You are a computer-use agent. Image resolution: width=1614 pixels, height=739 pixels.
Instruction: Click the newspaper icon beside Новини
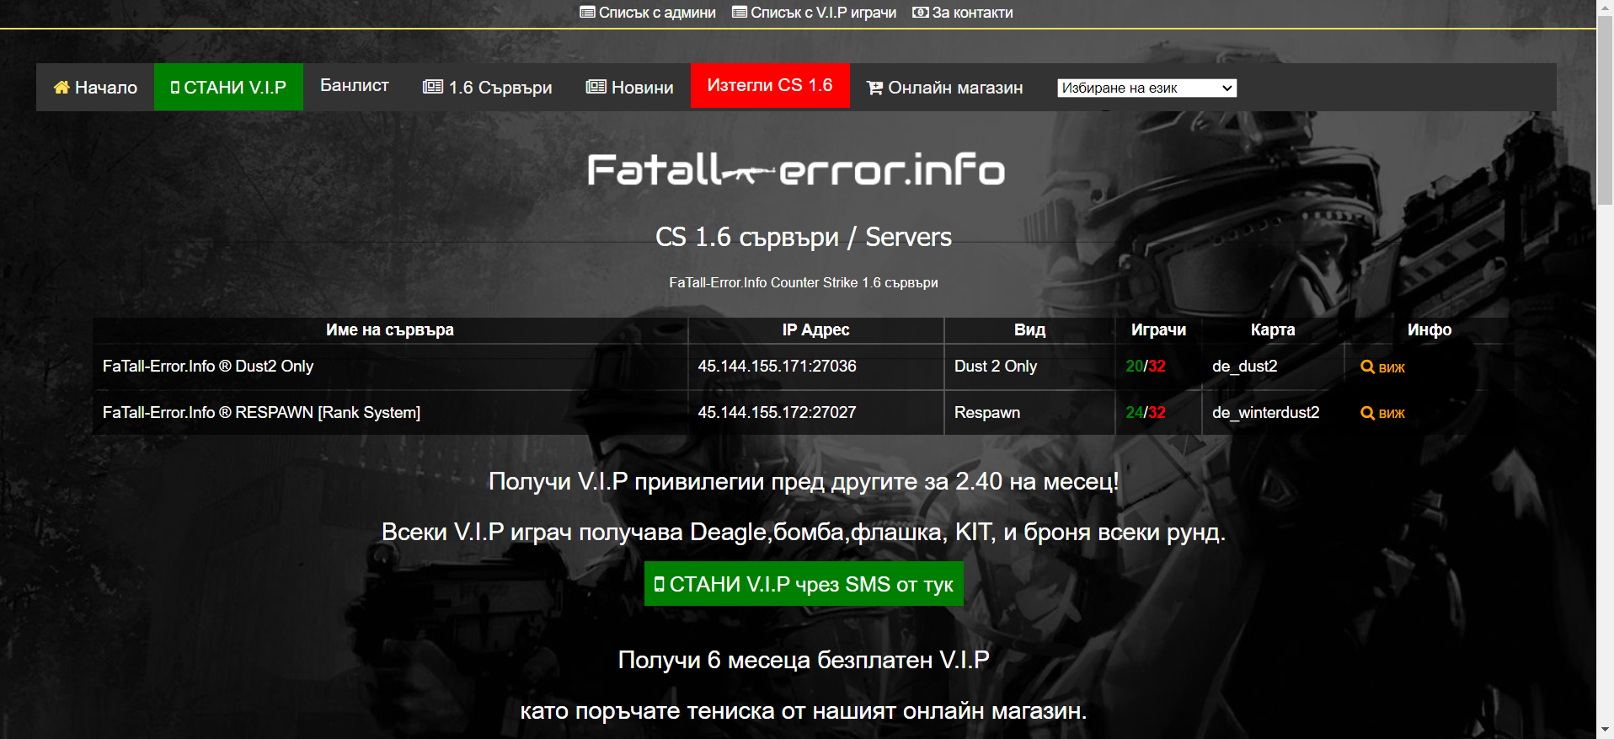(x=596, y=87)
